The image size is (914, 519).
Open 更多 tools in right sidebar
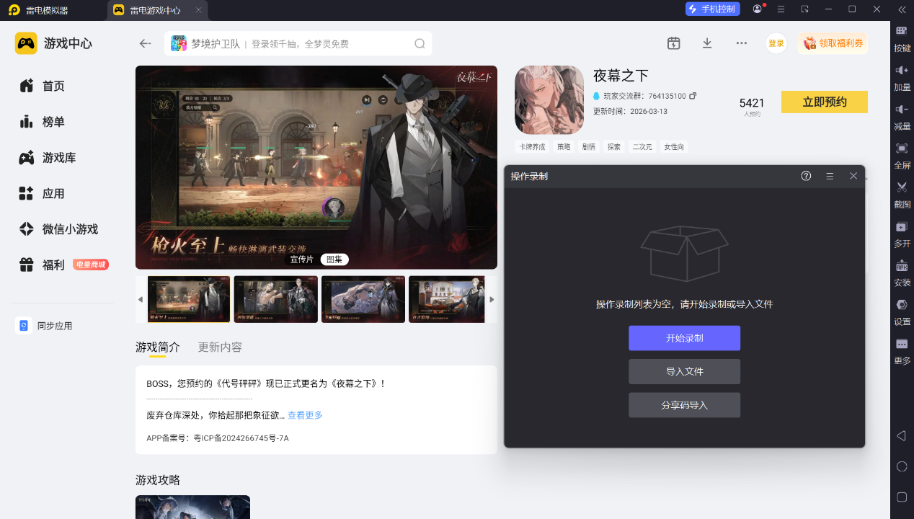point(902,351)
